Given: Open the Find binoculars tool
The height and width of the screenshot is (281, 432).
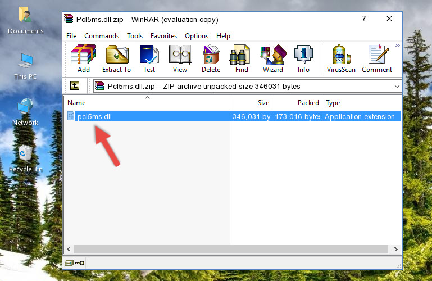Looking at the screenshot, I should [x=242, y=58].
